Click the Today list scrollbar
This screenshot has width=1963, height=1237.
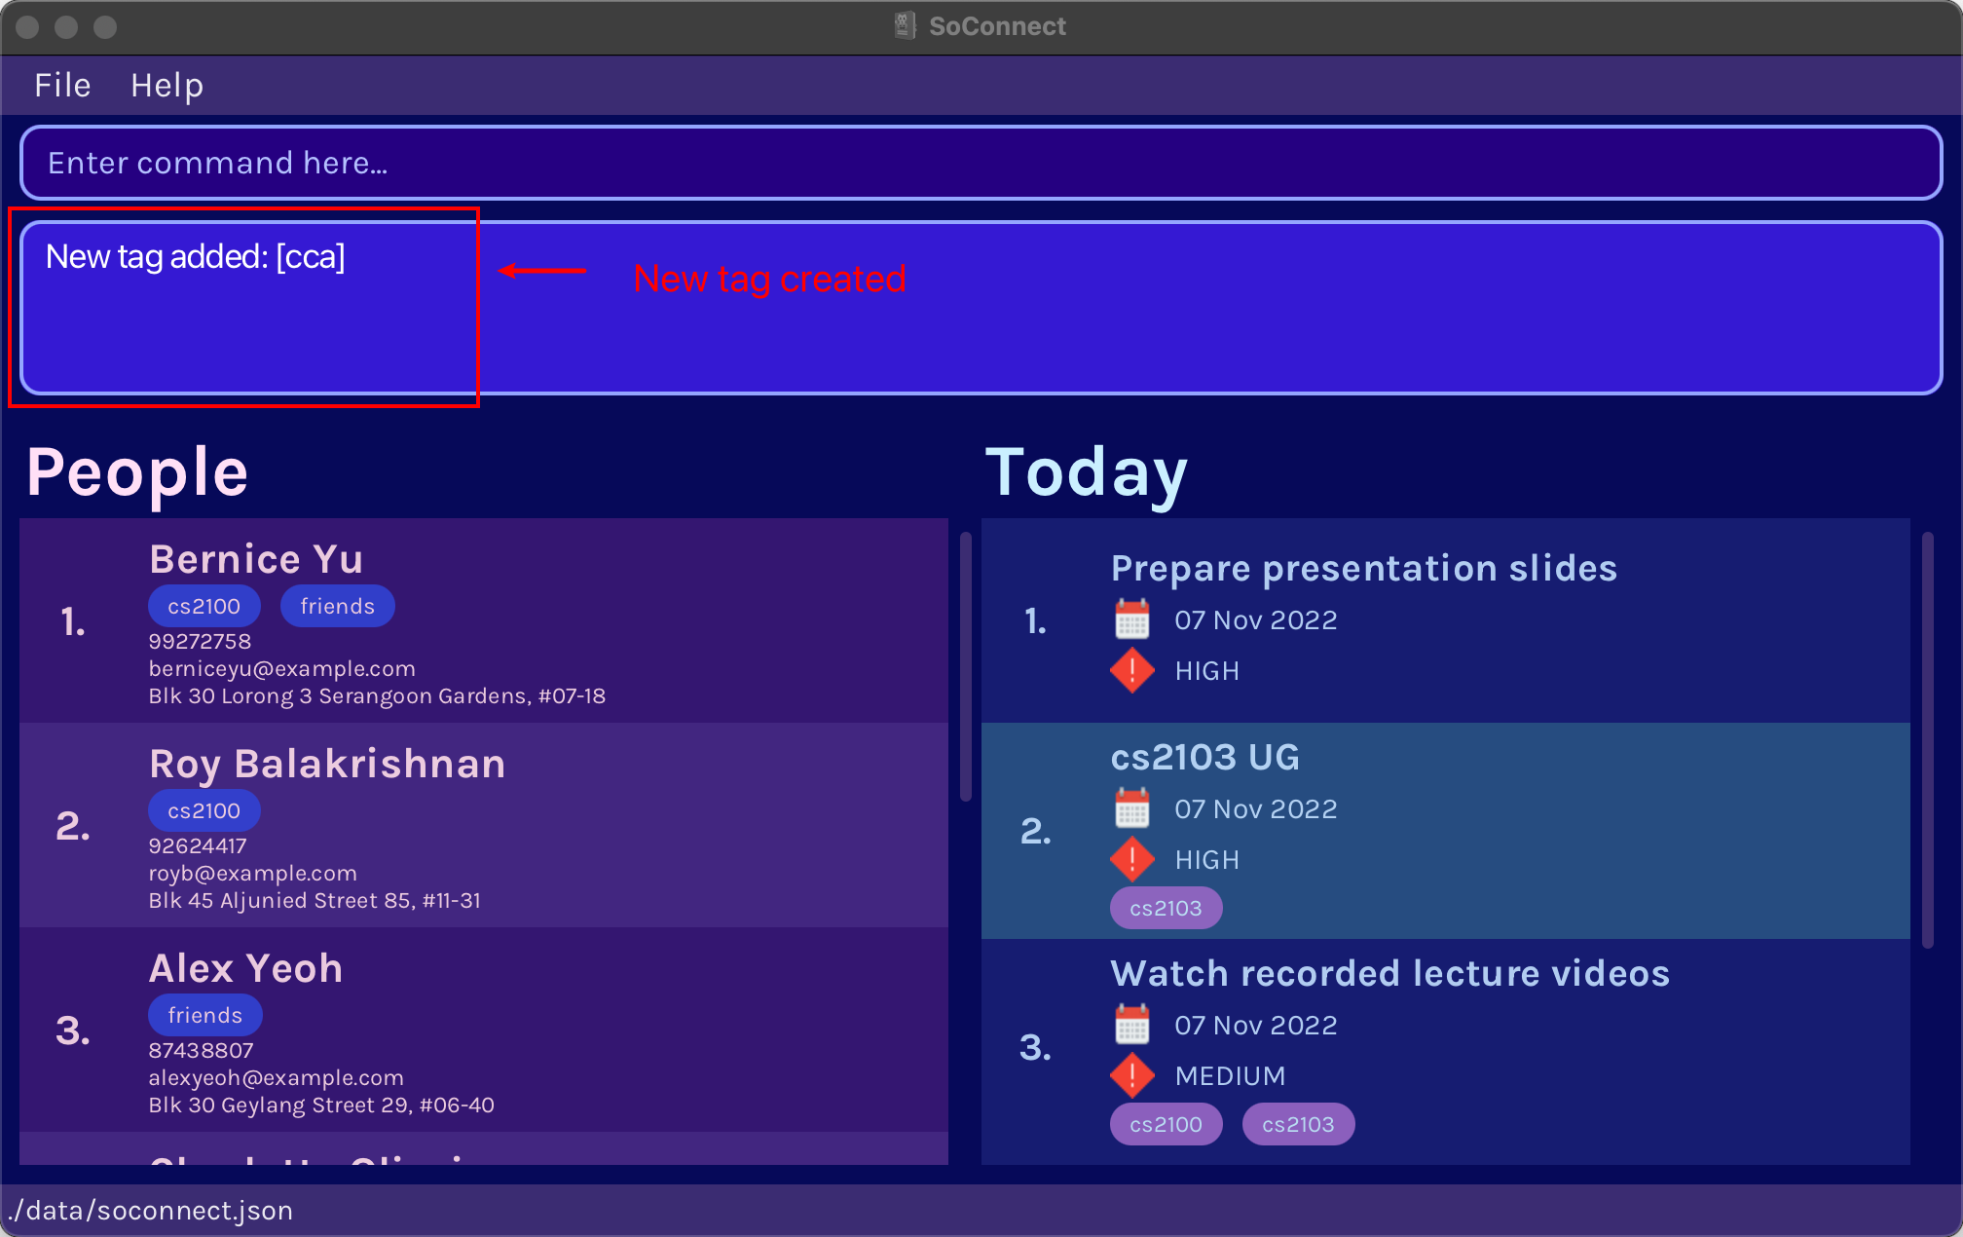1927,740
